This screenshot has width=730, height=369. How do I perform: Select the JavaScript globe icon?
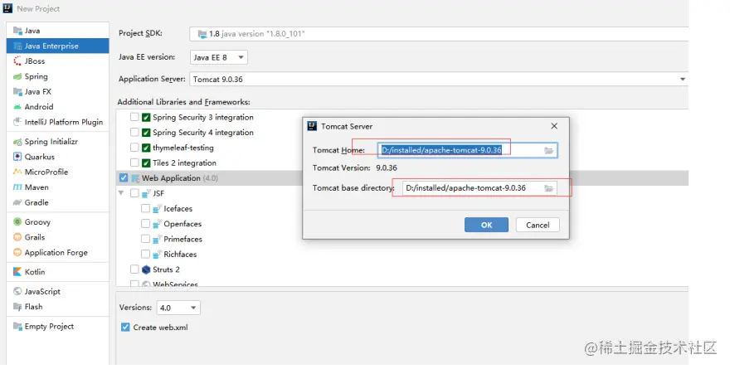tap(17, 291)
